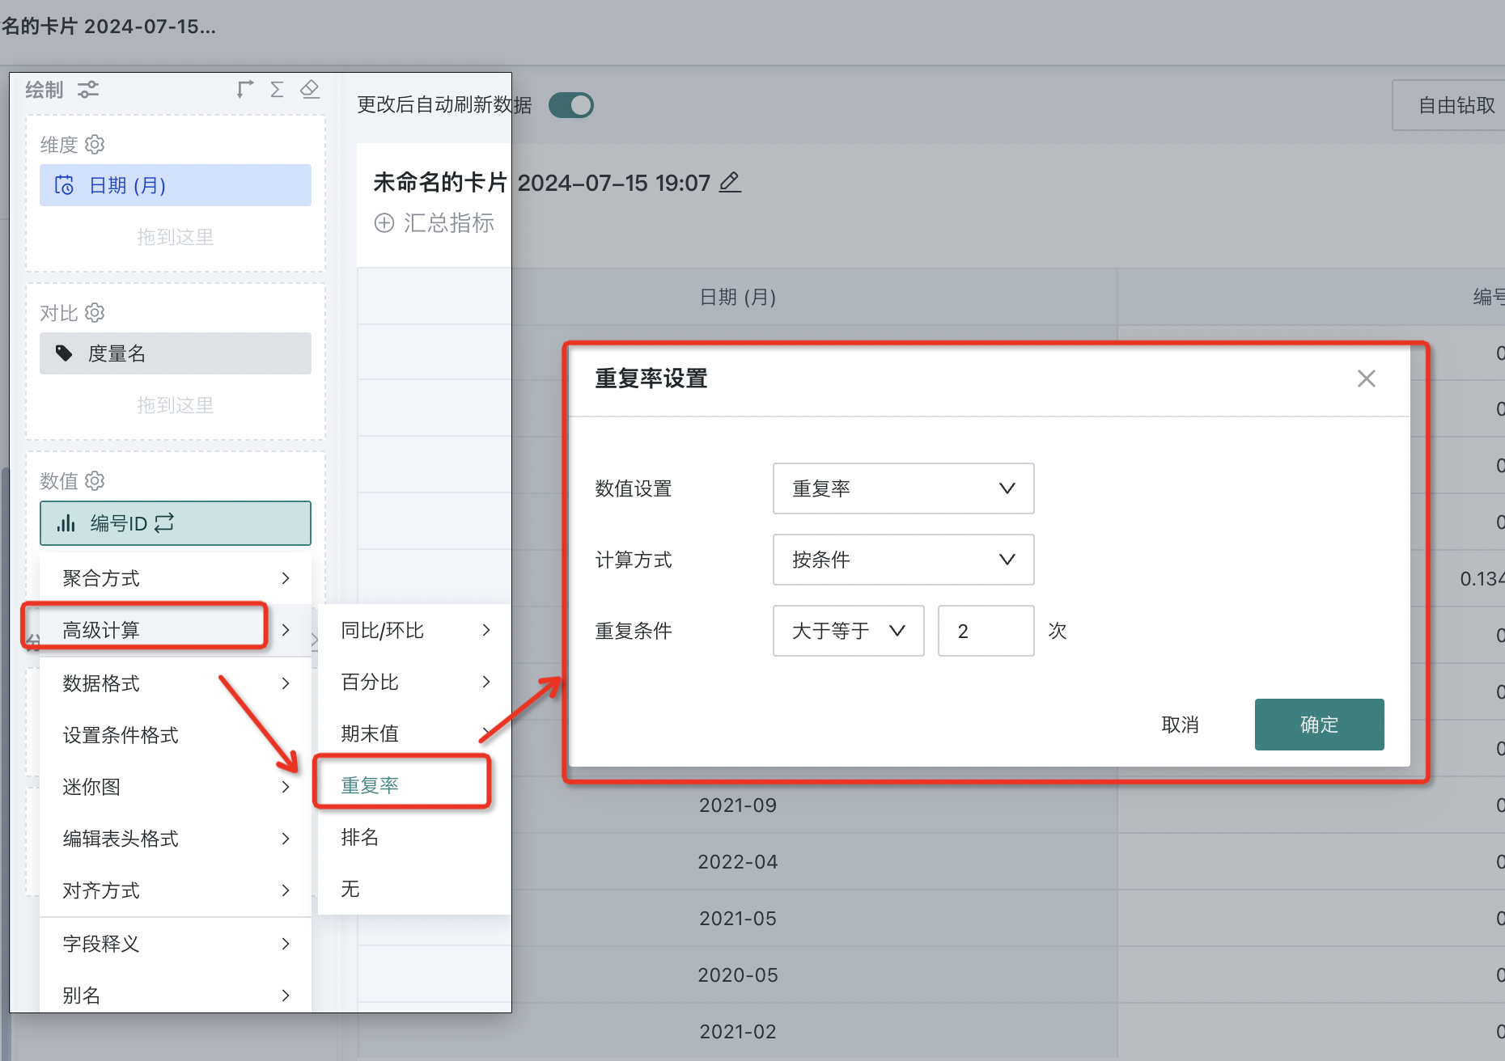The height and width of the screenshot is (1061, 1505).
Task: Click the eraser clear icon
Action: [x=309, y=89]
